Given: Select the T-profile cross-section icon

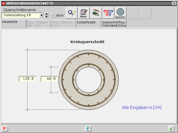Looking at the screenshot, I should coord(108,13).
